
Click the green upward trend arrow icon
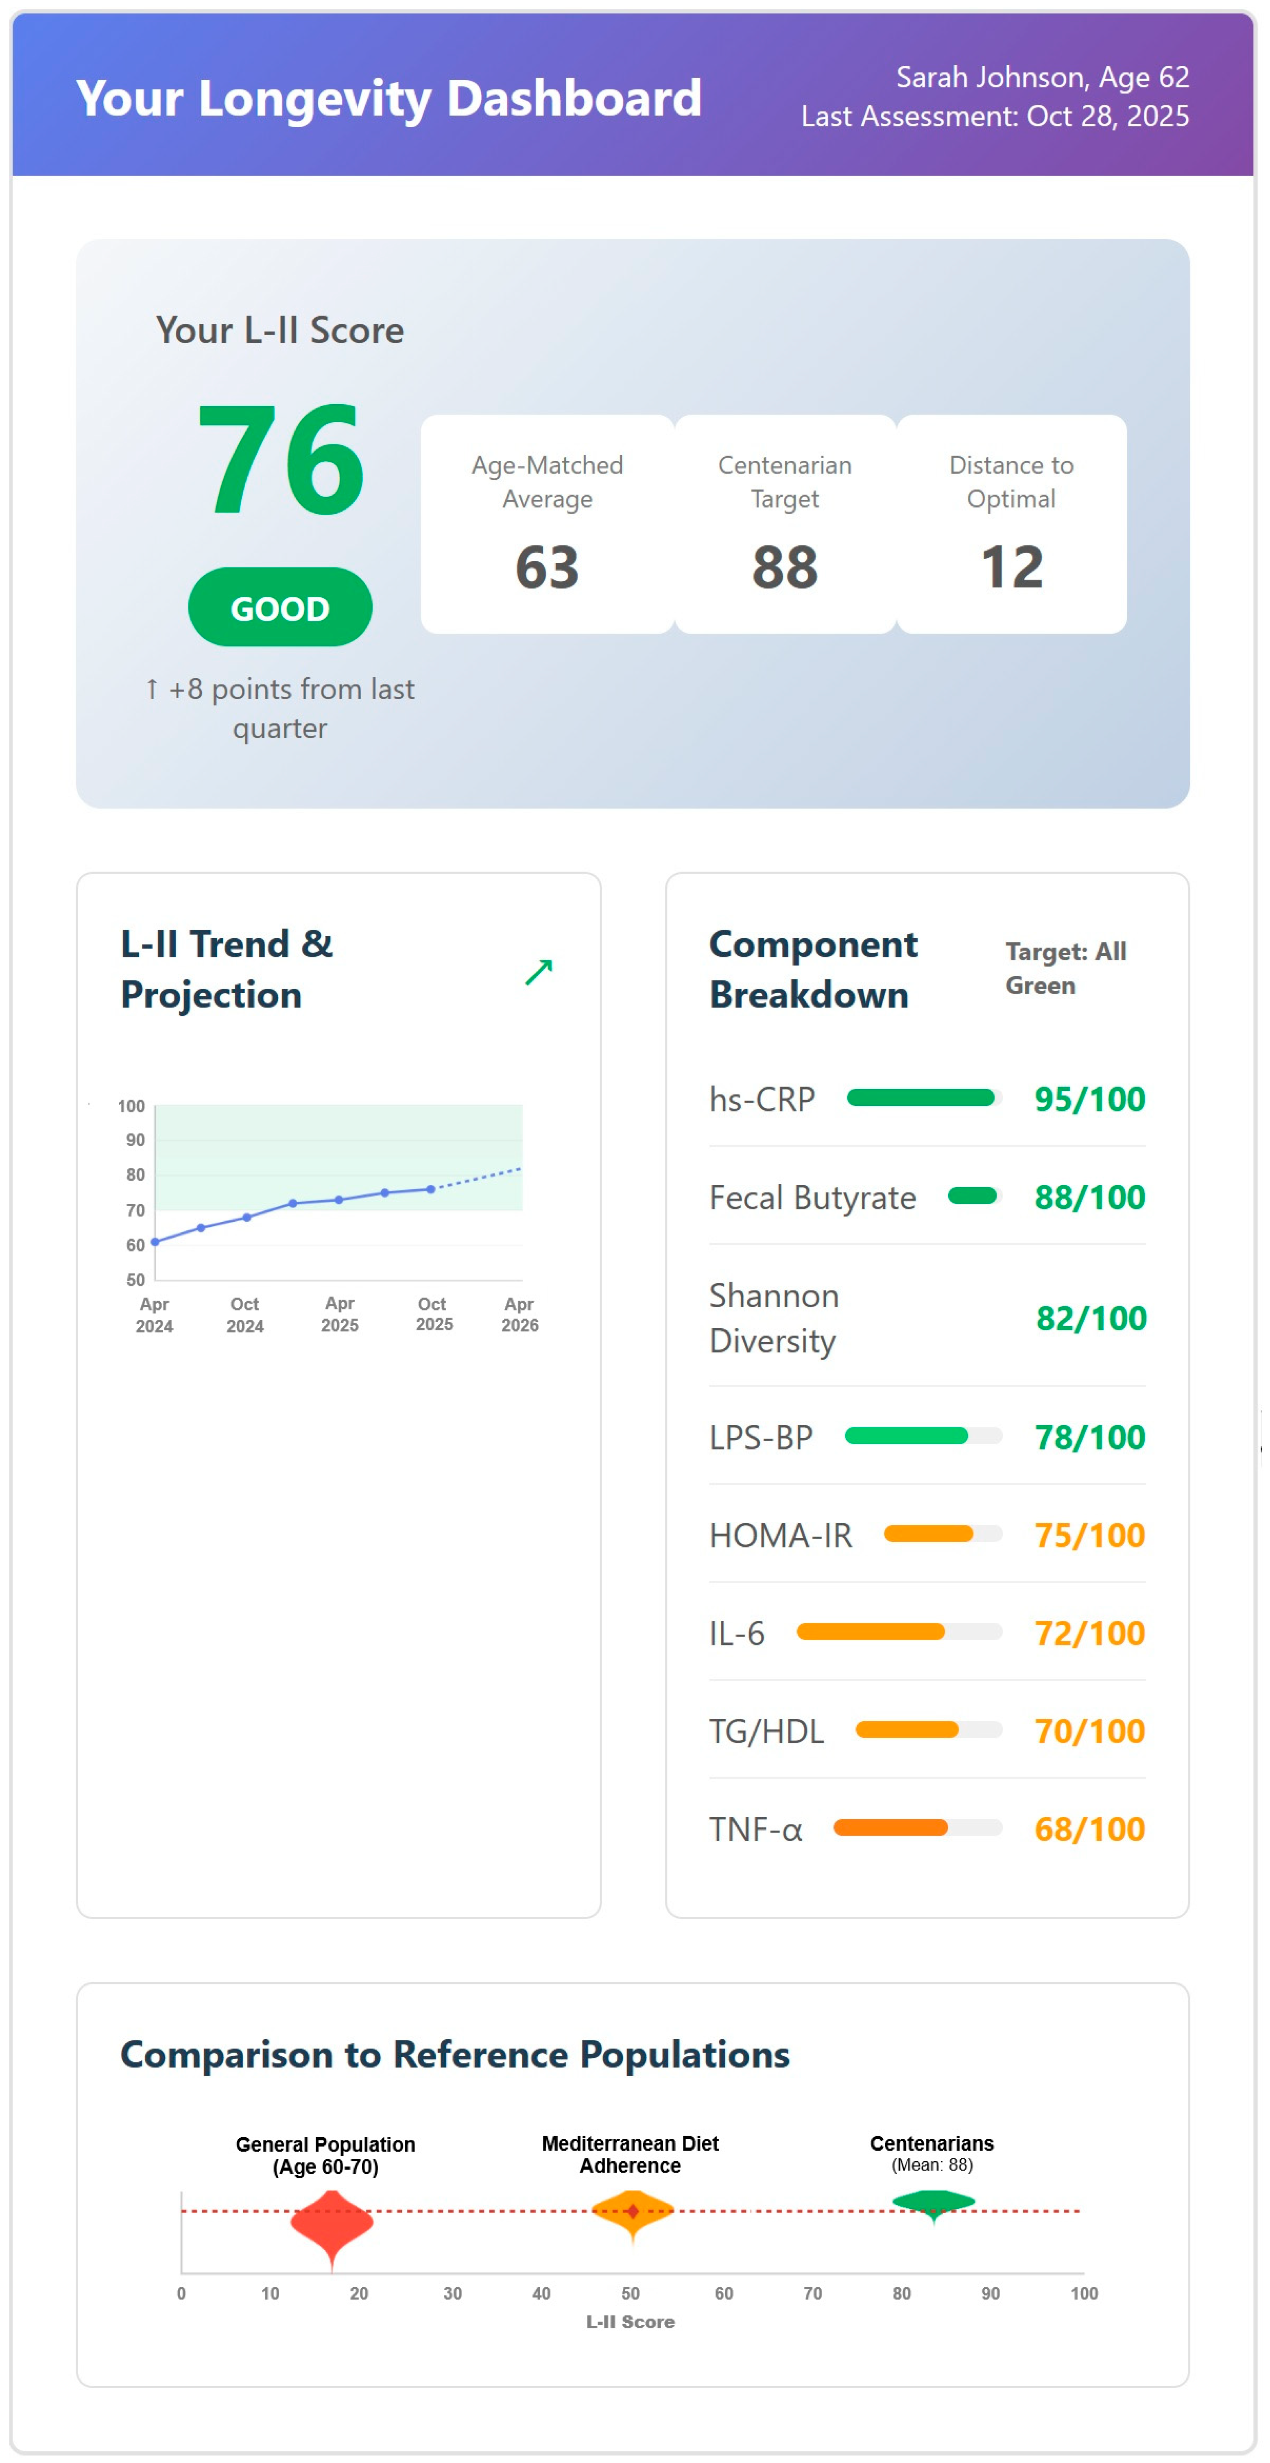pyautogui.click(x=539, y=972)
